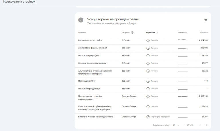Image resolution: width=220 pixels, height=131 pixels.
Task: Click page count 110
Action: tap(206, 81)
